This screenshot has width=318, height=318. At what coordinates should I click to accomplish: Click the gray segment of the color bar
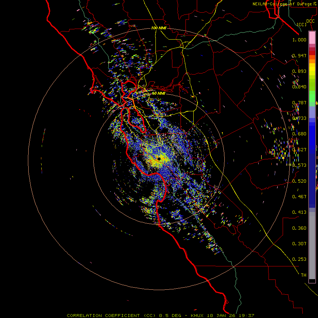[x=312, y=246]
